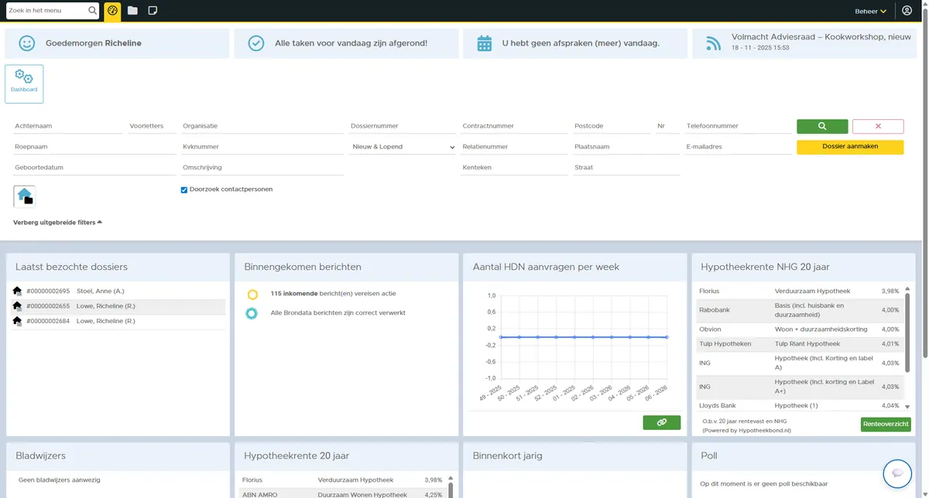
Task: Click the yellow hexagon icon beside incoming messages
Action: (252, 295)
